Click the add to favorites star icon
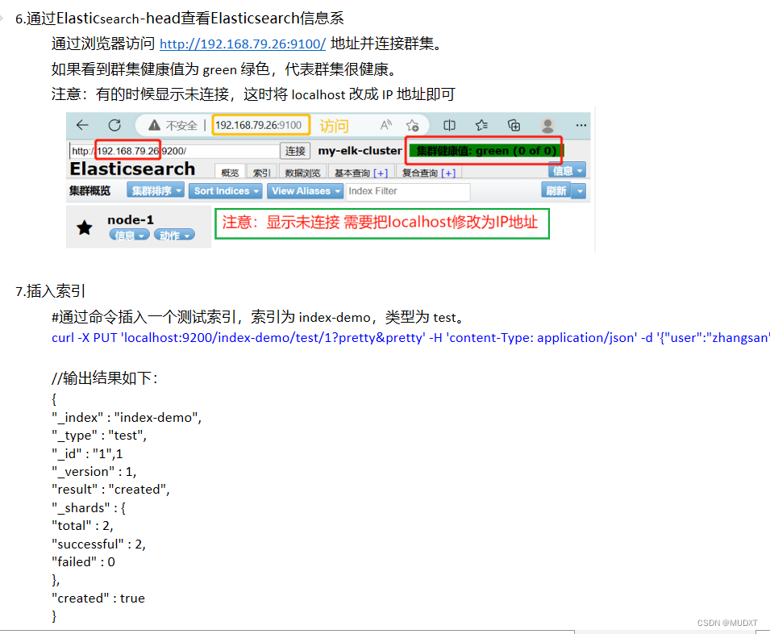 tap(413, 126)
